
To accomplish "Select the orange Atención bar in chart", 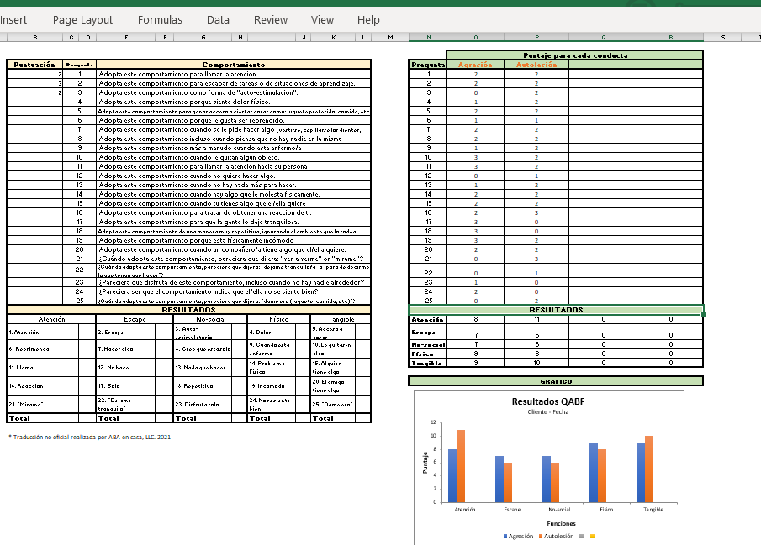I will pyautogui.click(x=461, y=465).
